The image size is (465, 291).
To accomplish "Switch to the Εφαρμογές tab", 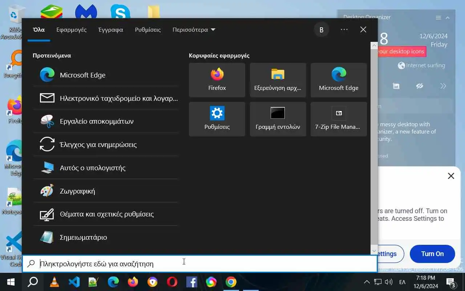I will pyautogui.click(x=72, y=30).
